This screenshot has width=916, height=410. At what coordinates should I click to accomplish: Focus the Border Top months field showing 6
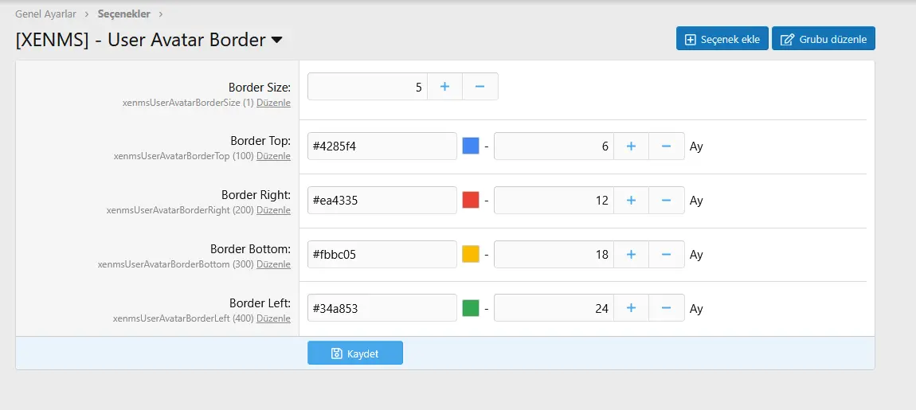554,146
